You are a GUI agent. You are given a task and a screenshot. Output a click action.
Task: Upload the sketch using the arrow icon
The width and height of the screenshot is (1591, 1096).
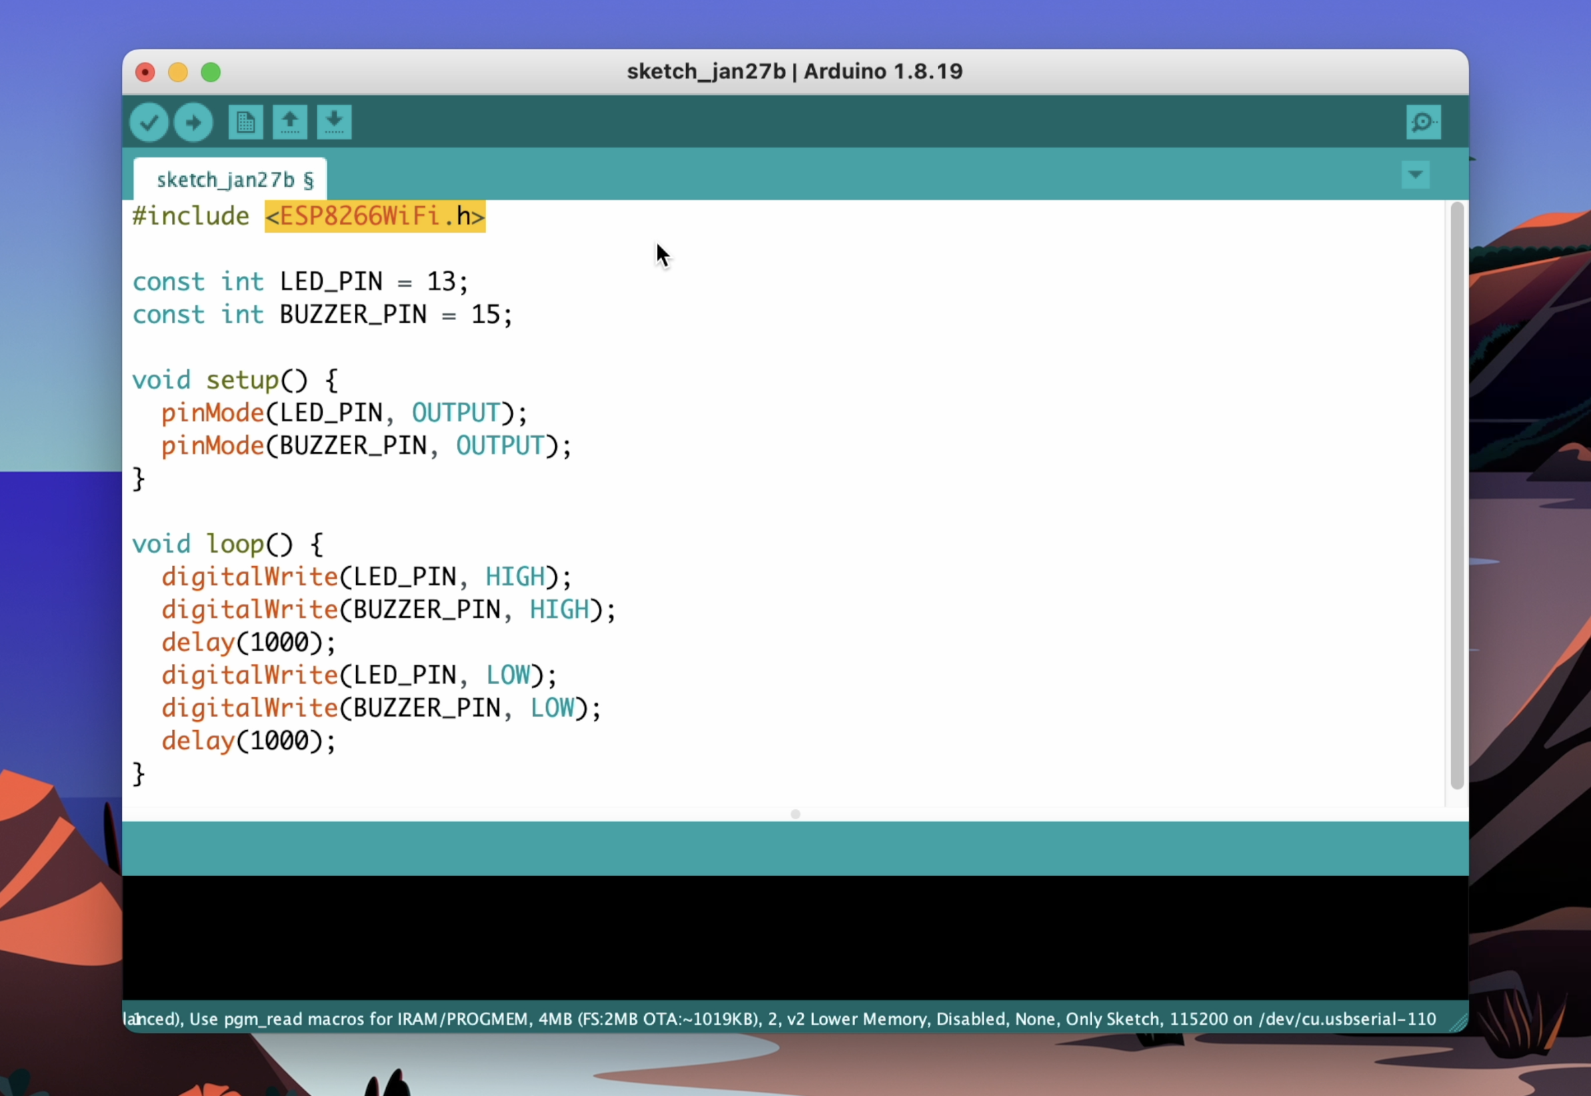pos(193,121)
